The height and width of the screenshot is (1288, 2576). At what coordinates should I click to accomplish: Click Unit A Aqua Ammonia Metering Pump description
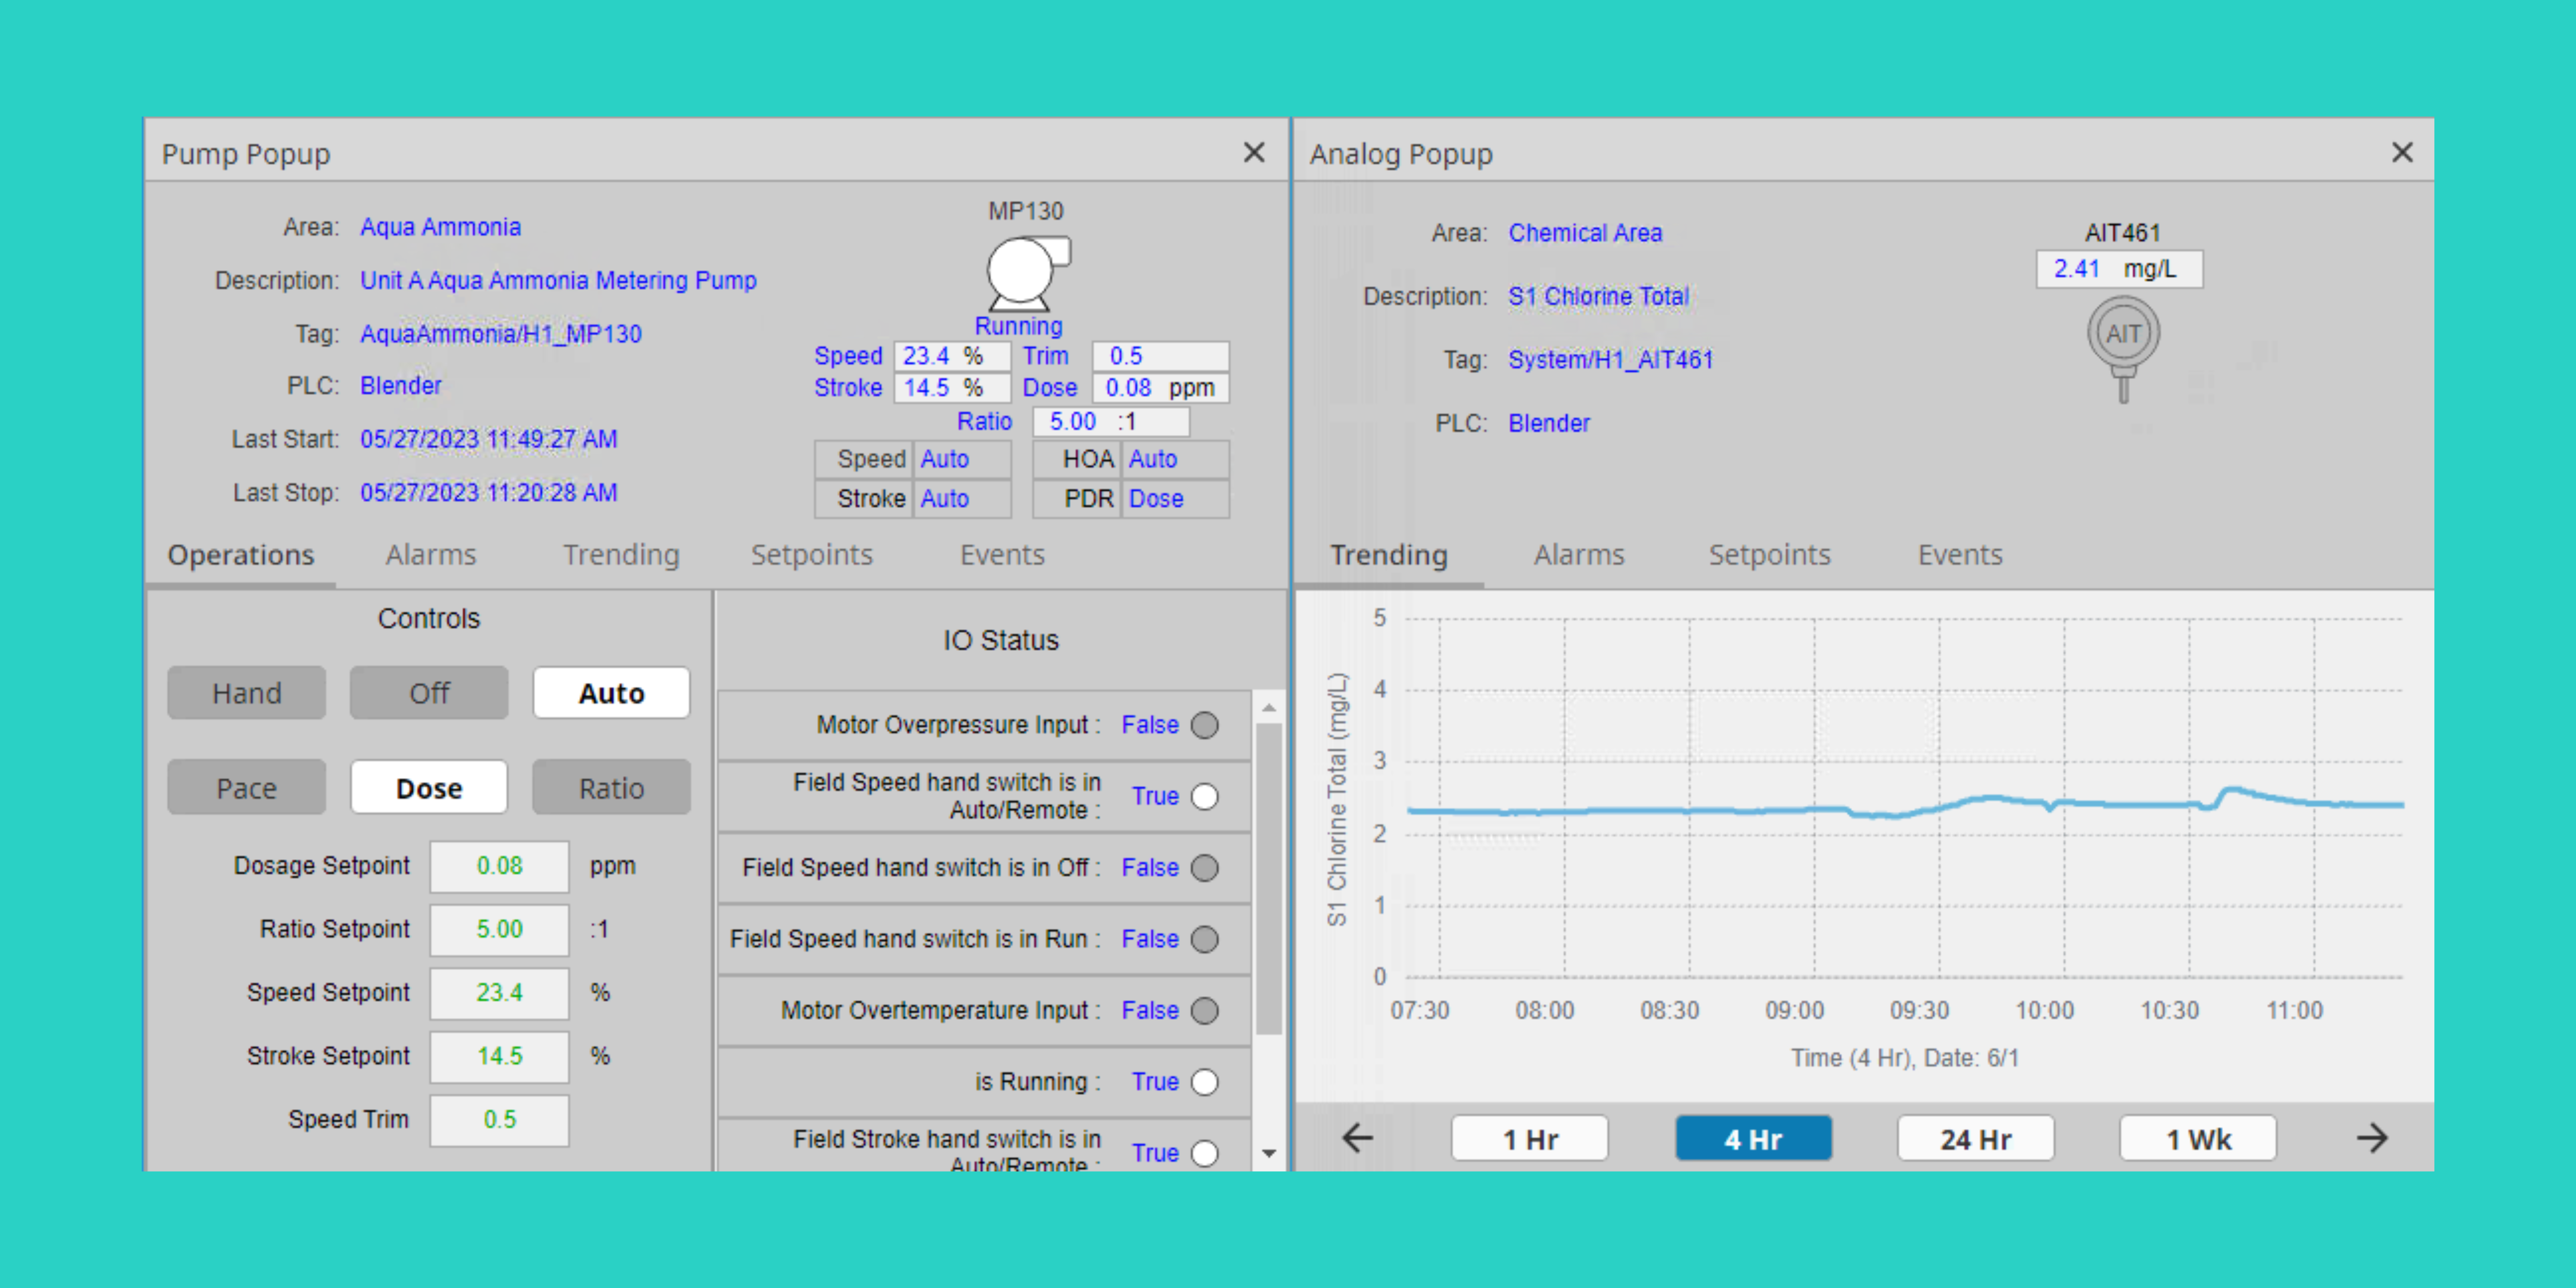(558, 281)
